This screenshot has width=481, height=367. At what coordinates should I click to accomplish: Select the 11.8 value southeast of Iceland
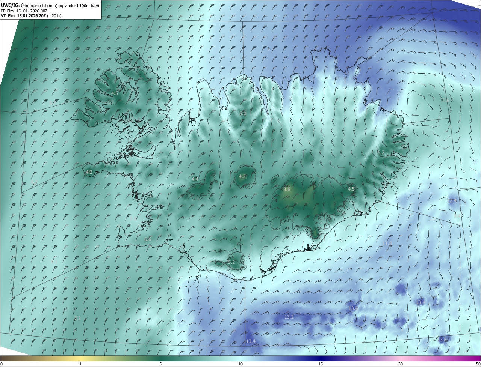pos(387,244)
